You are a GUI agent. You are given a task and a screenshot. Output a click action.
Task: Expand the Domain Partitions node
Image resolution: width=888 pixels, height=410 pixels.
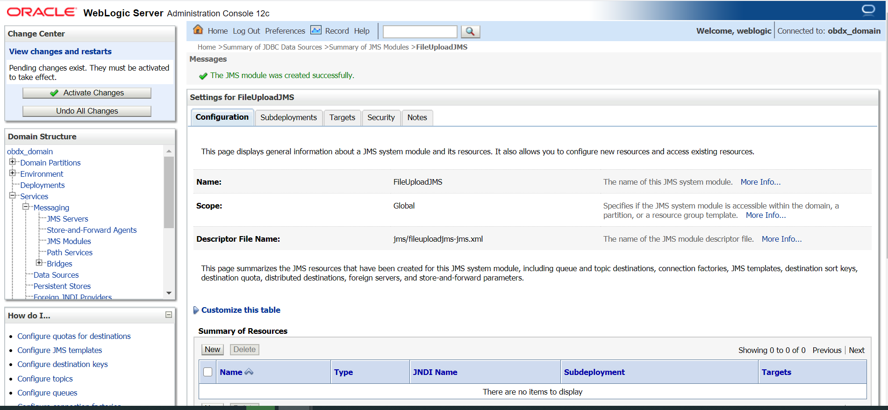pyautogui.click(x=13, y=162)
